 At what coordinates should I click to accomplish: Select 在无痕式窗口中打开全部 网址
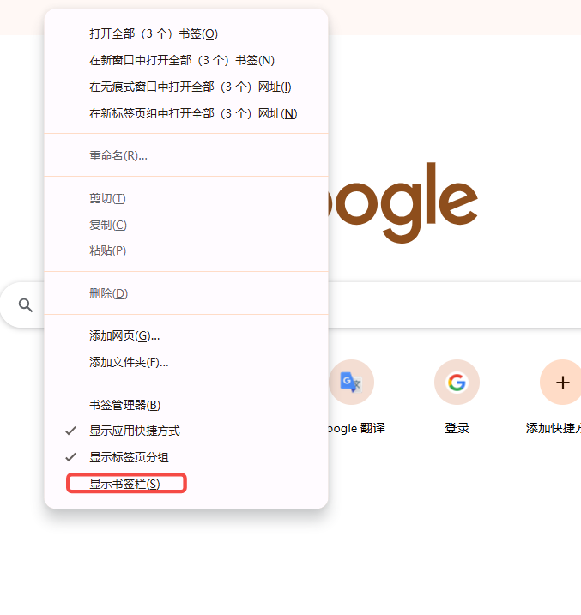click(186, 87)
